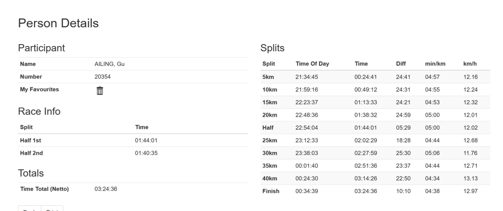
Task: Click the Back button at bottom
Action: tap(29, 208)
